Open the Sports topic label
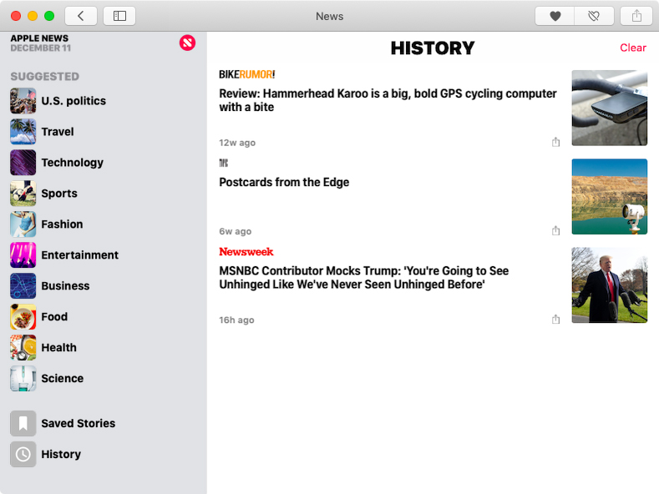This screenshot has width=659, height=494. pos(59,194)
